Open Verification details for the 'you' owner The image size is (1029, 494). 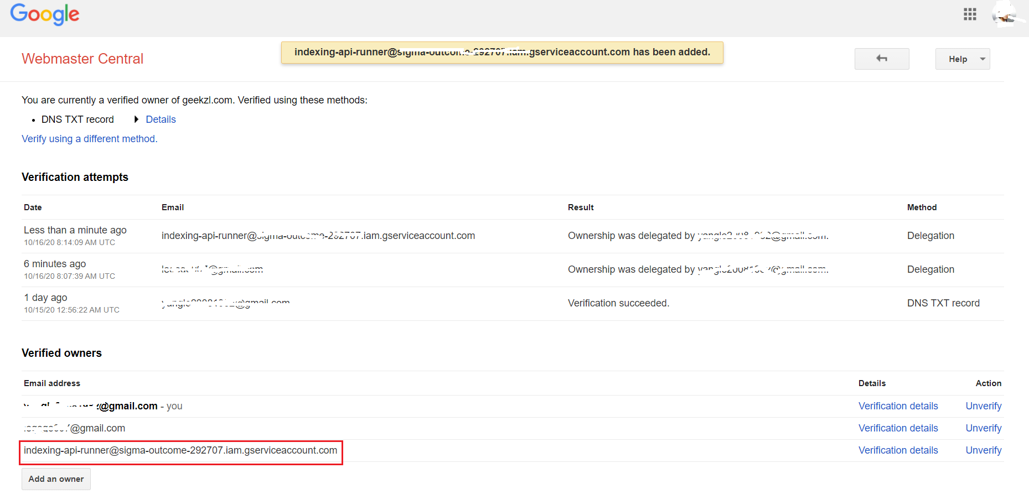[x=898, y=406]
